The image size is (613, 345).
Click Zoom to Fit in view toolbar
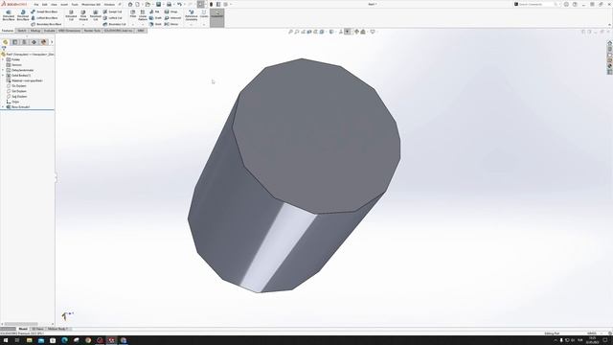[x=290, y=32]
